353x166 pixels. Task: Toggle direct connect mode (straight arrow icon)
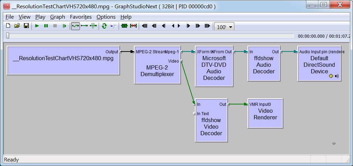click(84, 26)
